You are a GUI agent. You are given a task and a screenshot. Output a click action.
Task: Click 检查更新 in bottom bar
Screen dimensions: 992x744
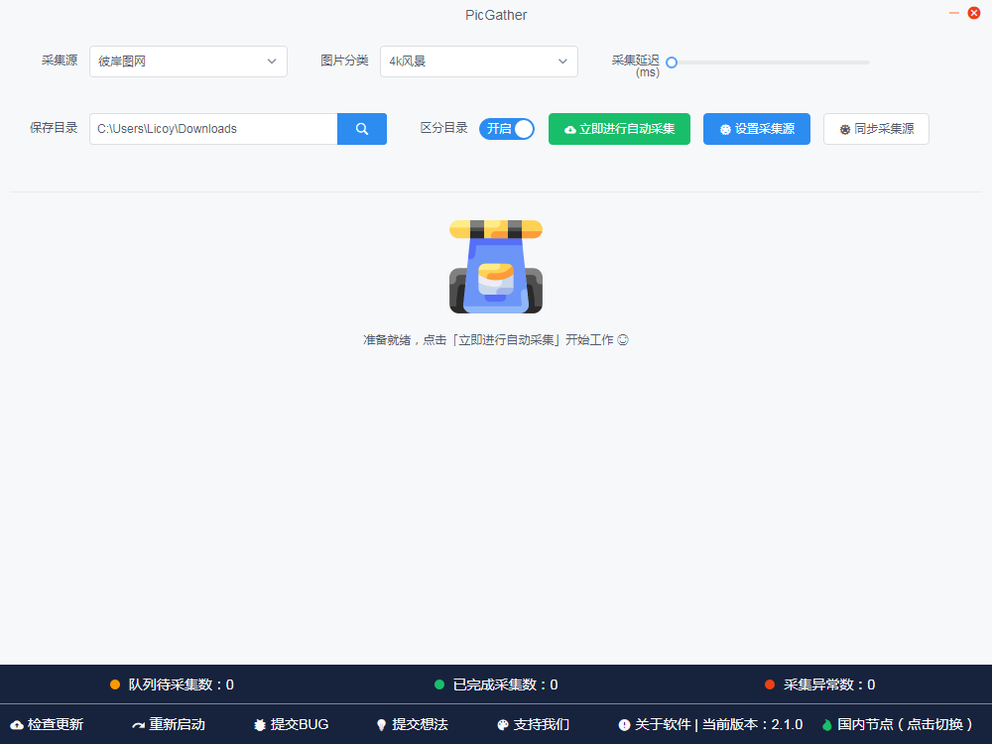click(48, 724)
